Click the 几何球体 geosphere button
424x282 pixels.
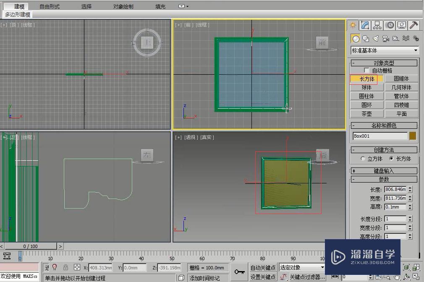[402, 87]
